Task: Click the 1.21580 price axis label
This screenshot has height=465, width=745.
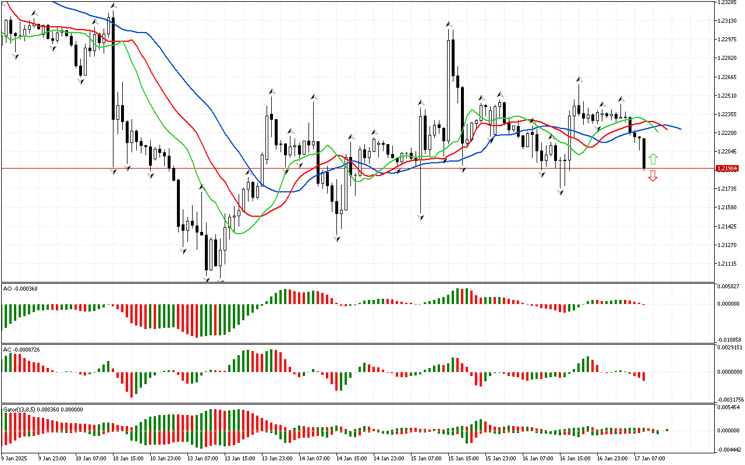Action: tap(726, 208)
